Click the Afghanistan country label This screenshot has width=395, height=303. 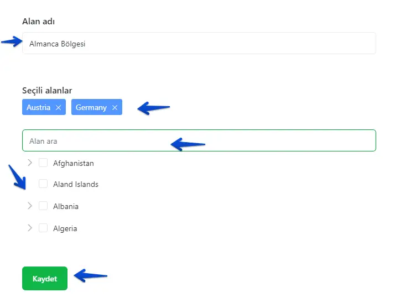(x=74, y=163)
